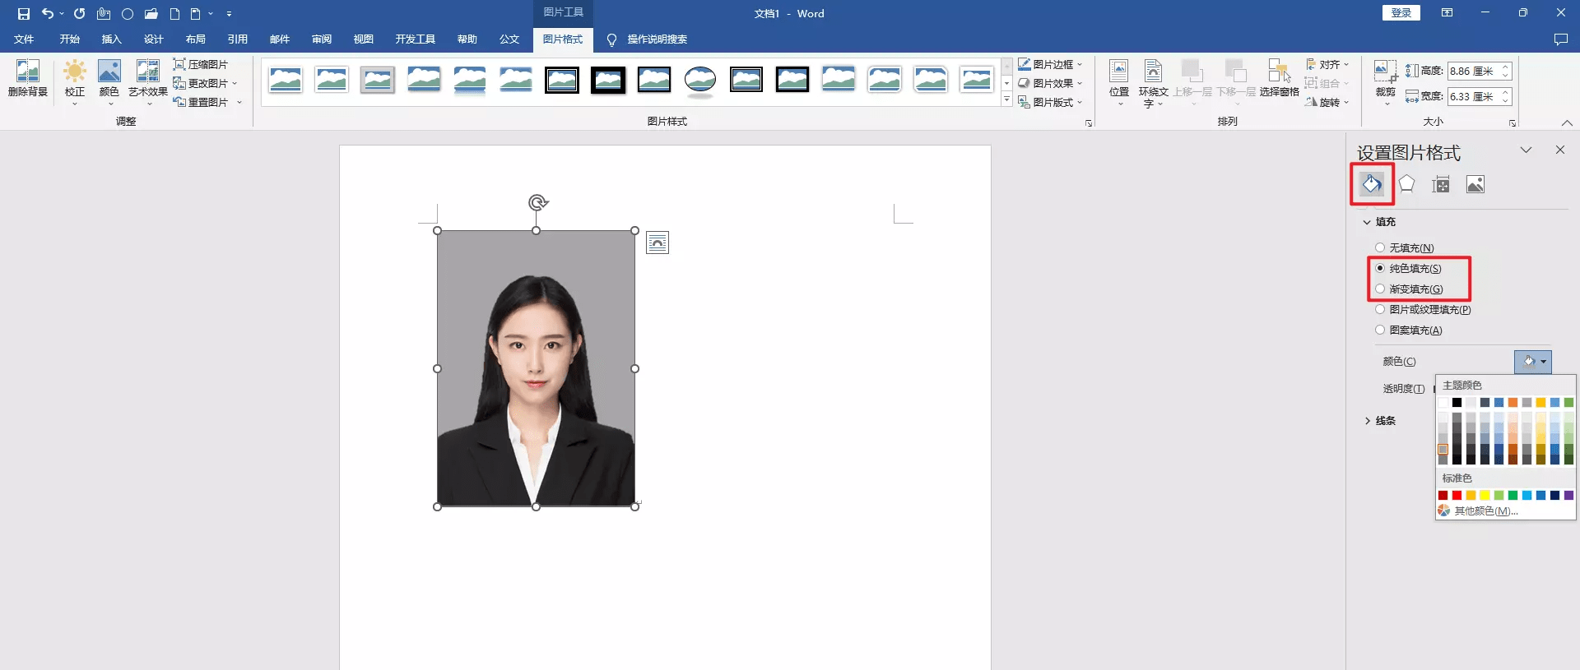Image resolution: width=1580 pixels, height=670 pixels.
Task: Apply the oval picture style thumbnail
Action: (700, 80)
